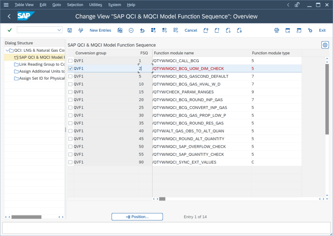Open the Selection menu
Viewport: 333px width, 236px height.
tap(75, 5)
